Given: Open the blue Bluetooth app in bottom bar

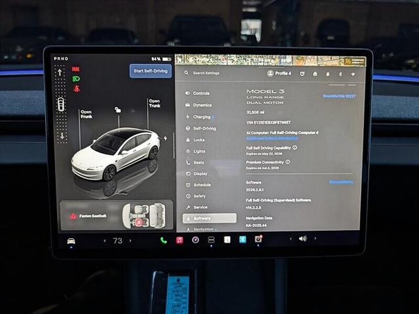Looking at the screenshot, I should (x=242, y=239).
